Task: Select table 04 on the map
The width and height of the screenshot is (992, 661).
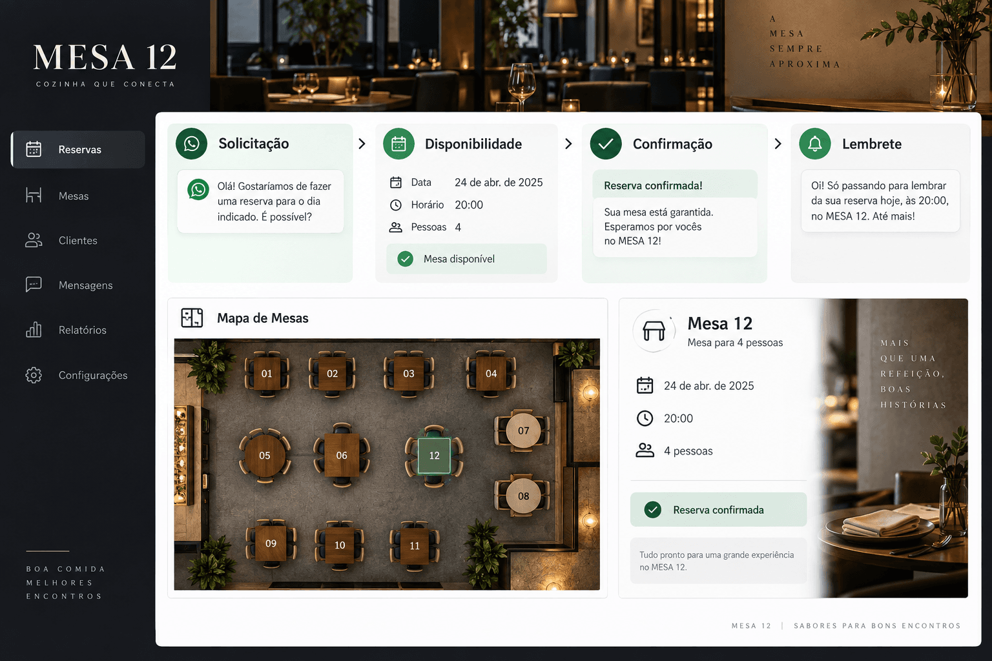Action: [x=491, y=373]
